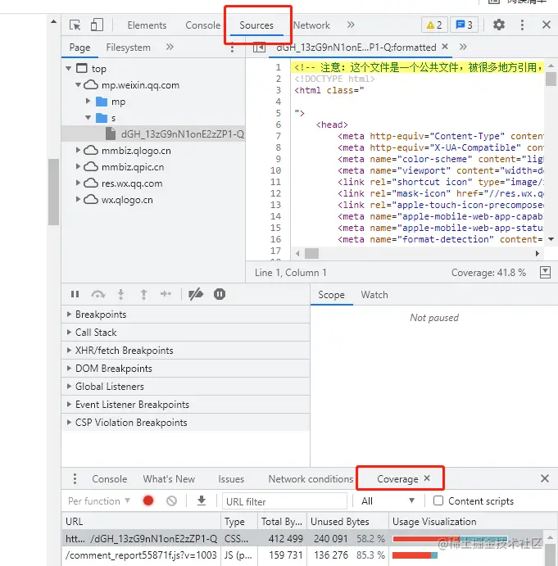This screenshot has width=558, height=566.
Task: Enable the Content scripts checkbox
Action: 438,500
